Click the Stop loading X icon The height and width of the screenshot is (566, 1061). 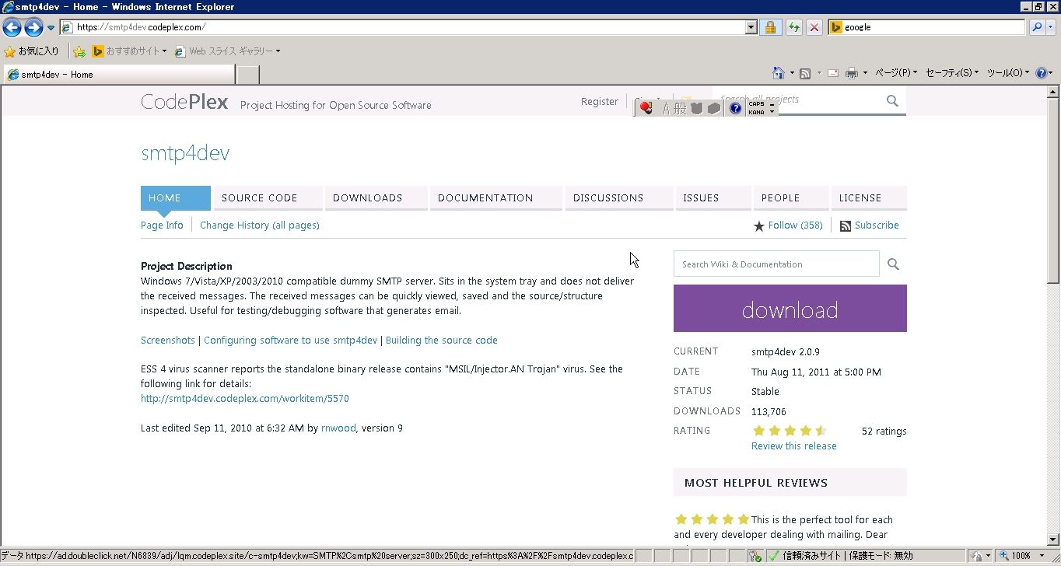point(814,27)
